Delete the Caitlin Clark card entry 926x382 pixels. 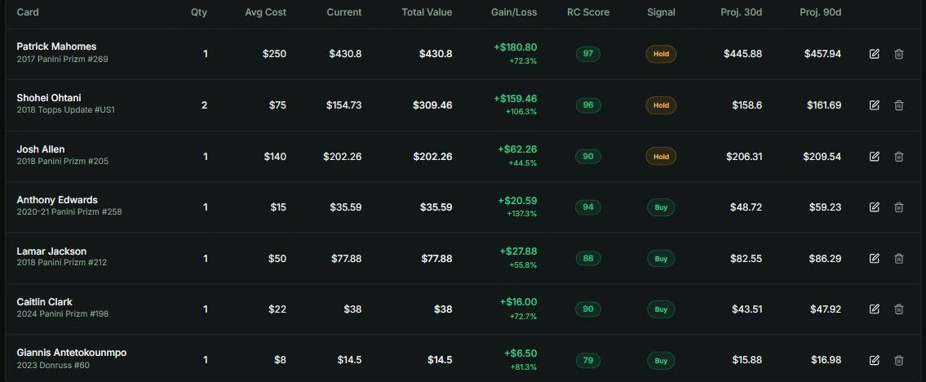coord(899,309)
